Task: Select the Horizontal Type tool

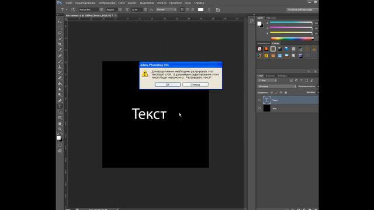Action: pyautogui.click(x=60, y=106)
